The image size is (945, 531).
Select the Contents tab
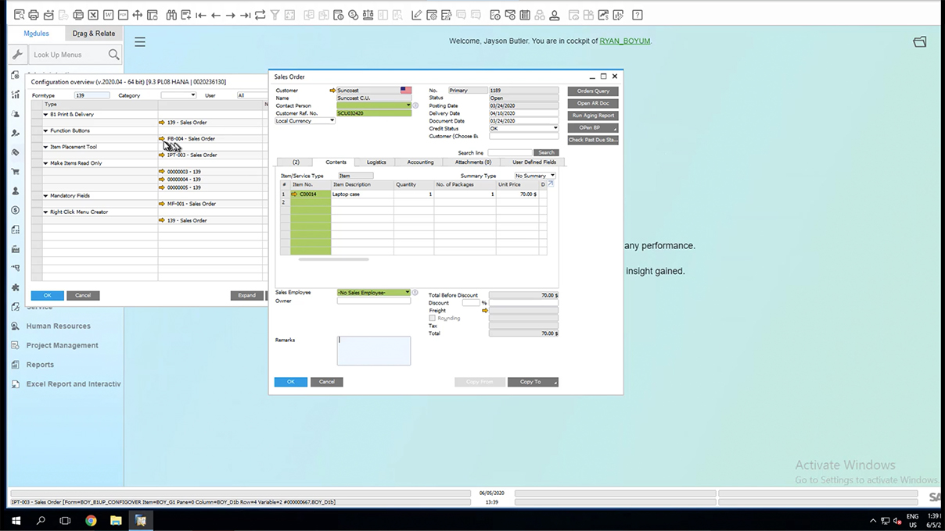pos(336,162)
